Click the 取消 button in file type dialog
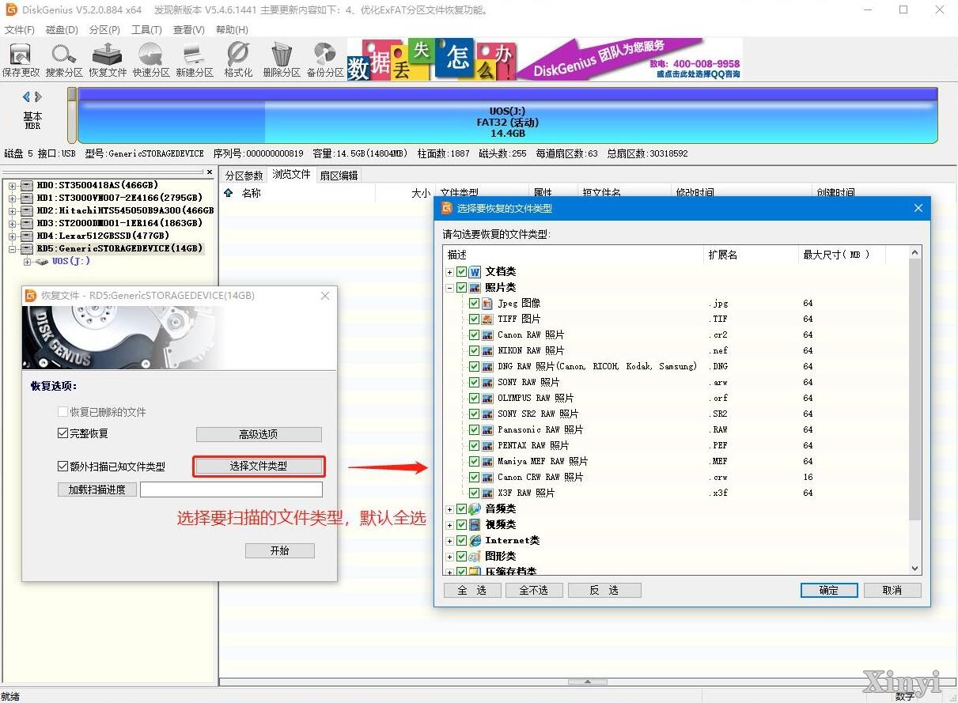 point(892,591)
